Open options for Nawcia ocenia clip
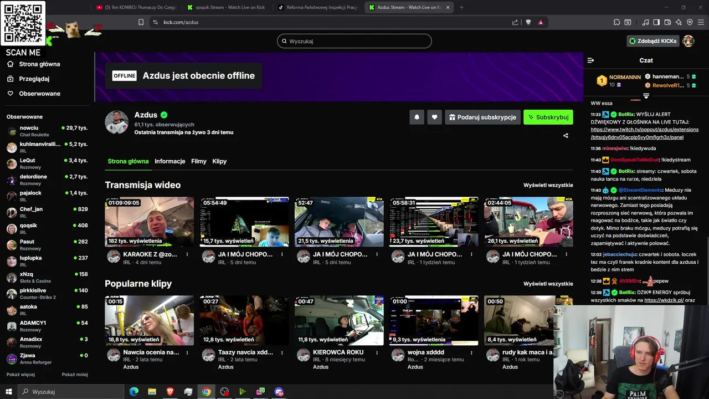 click(x=187, y=352)
